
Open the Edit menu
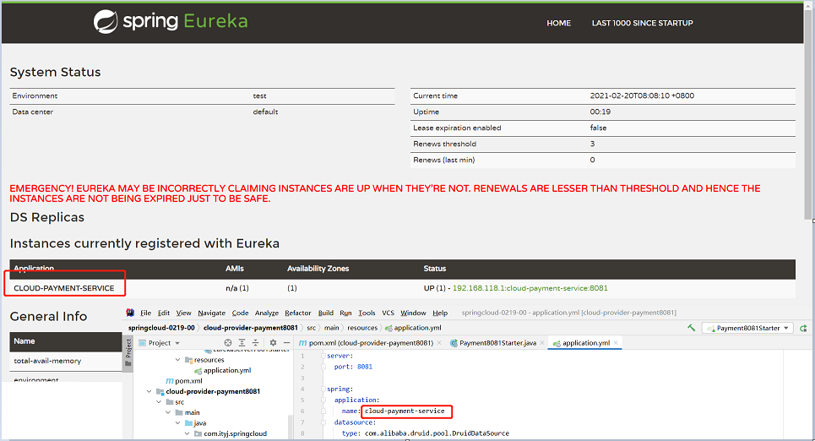164,313
